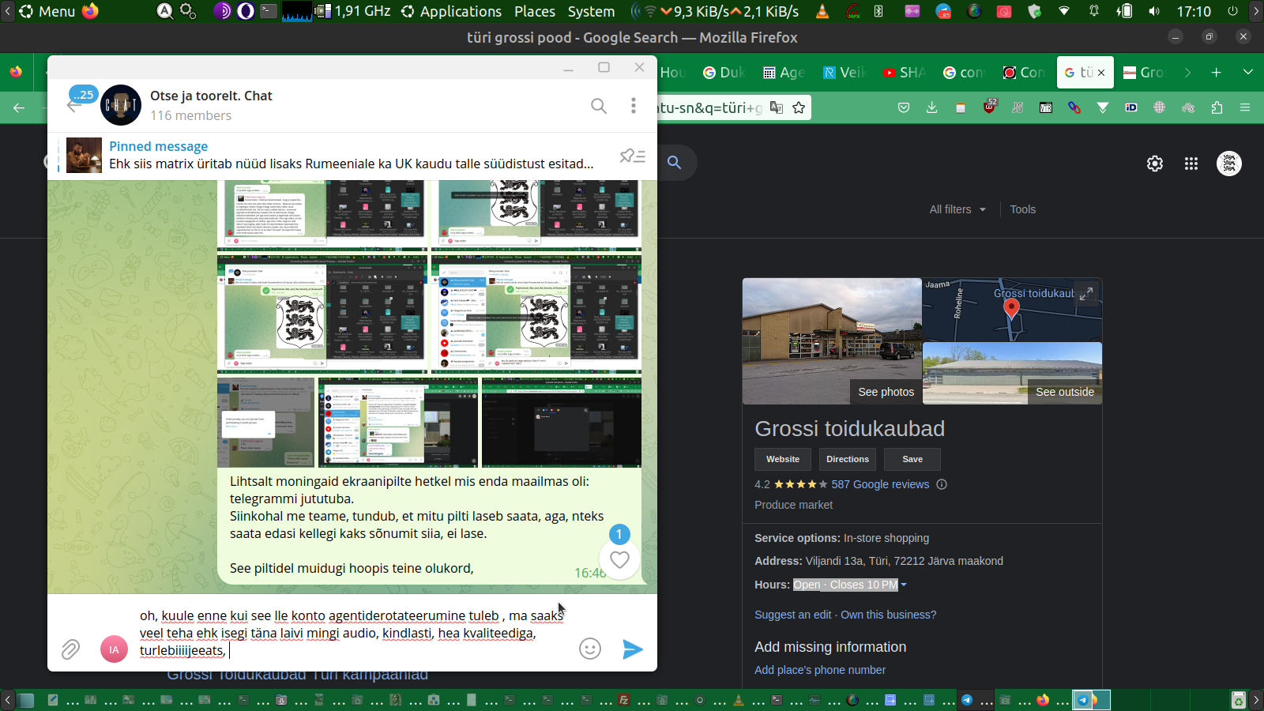React with the heart button on the message
1264x711 pixels.
(620, 559)
